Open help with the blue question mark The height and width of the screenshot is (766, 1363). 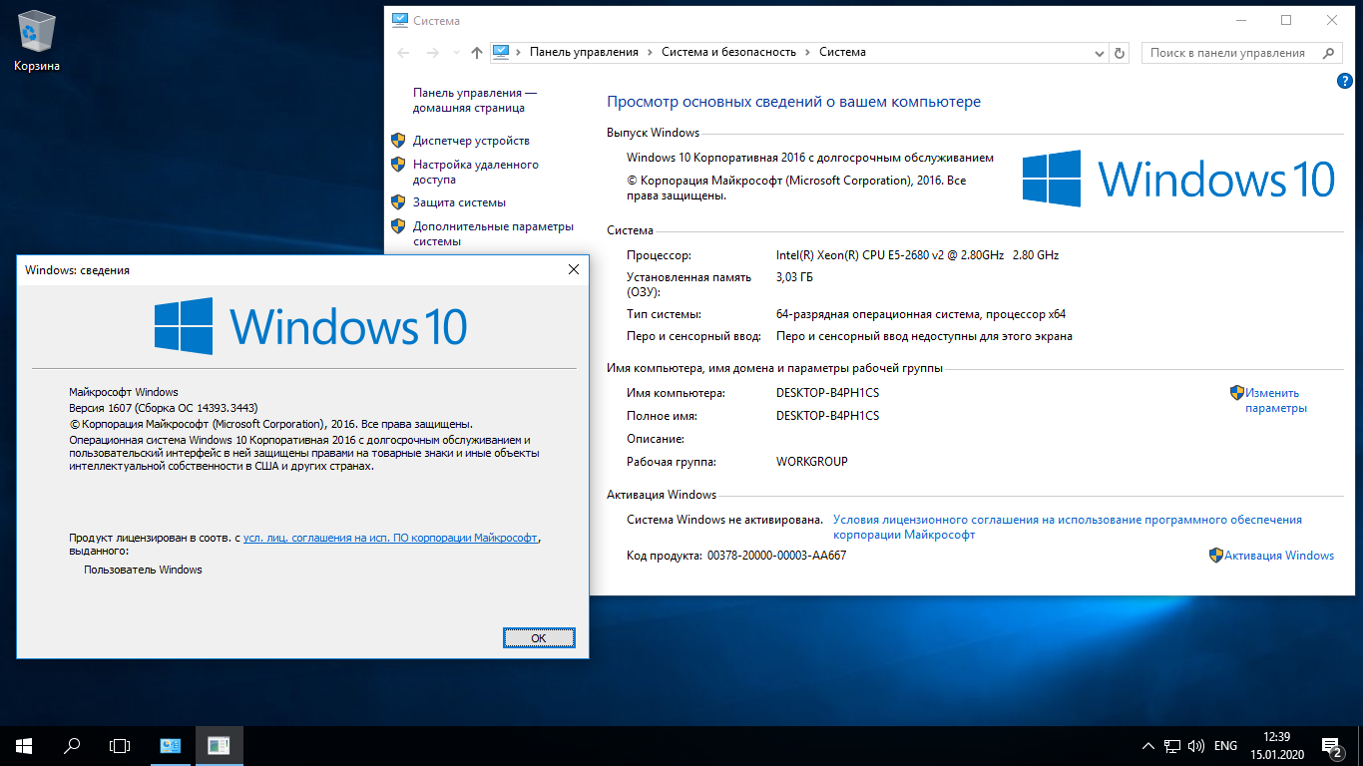(x=1344, y=82)
